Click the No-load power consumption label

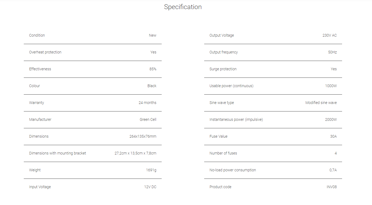pos(232,170)
